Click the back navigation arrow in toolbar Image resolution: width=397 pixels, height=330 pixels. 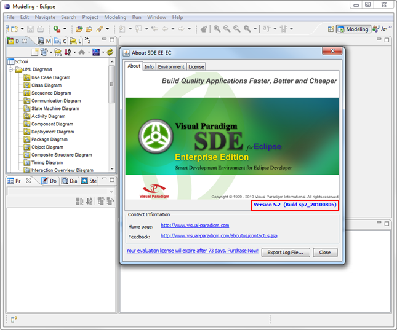click(165, 29)
